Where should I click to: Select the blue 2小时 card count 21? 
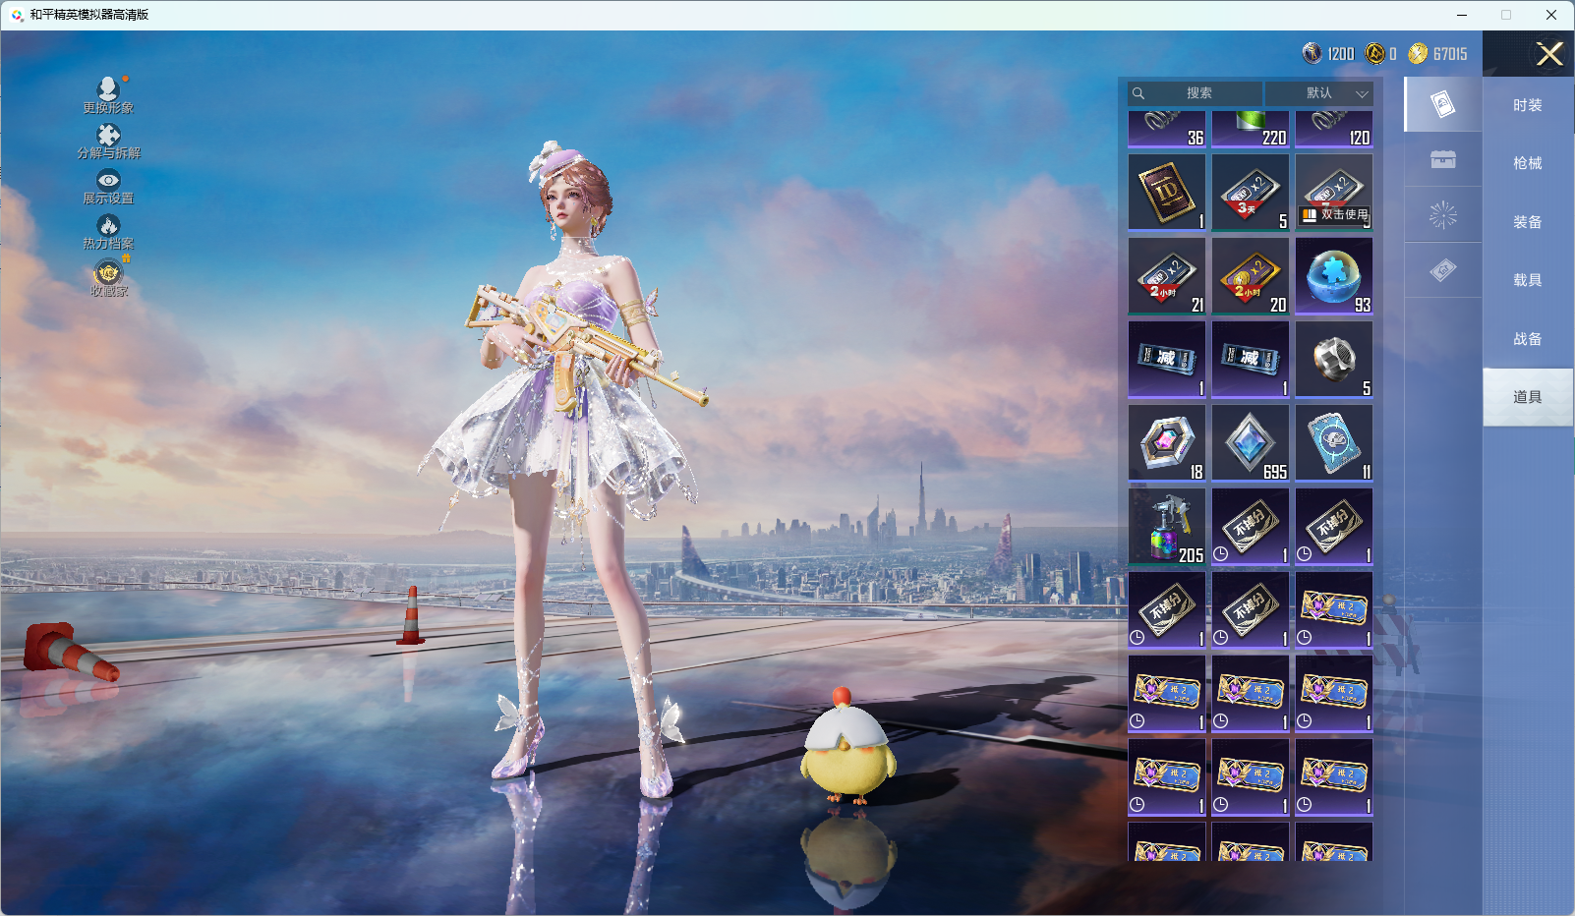click(x=1167, y=276)
